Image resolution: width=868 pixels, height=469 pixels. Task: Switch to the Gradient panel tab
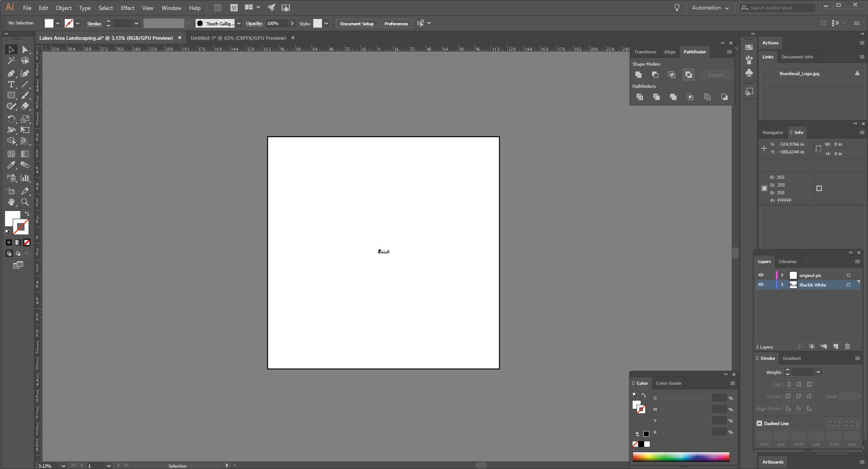791,359
